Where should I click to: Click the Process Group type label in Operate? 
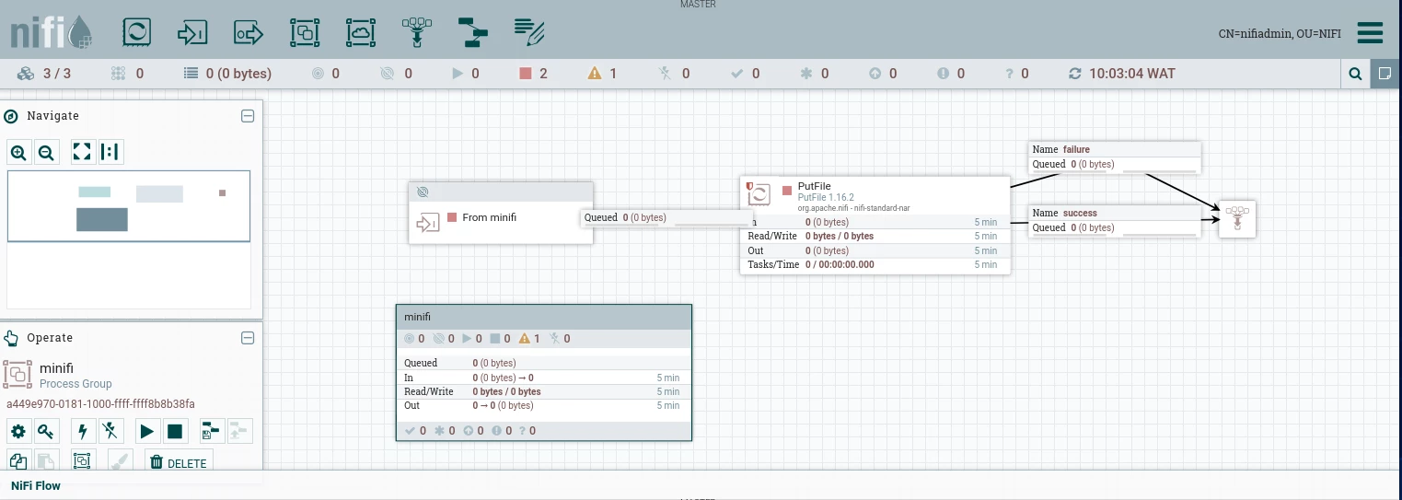[75, 384]
